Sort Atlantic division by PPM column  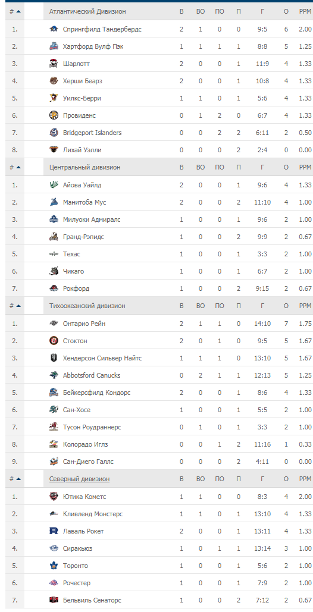305,12
